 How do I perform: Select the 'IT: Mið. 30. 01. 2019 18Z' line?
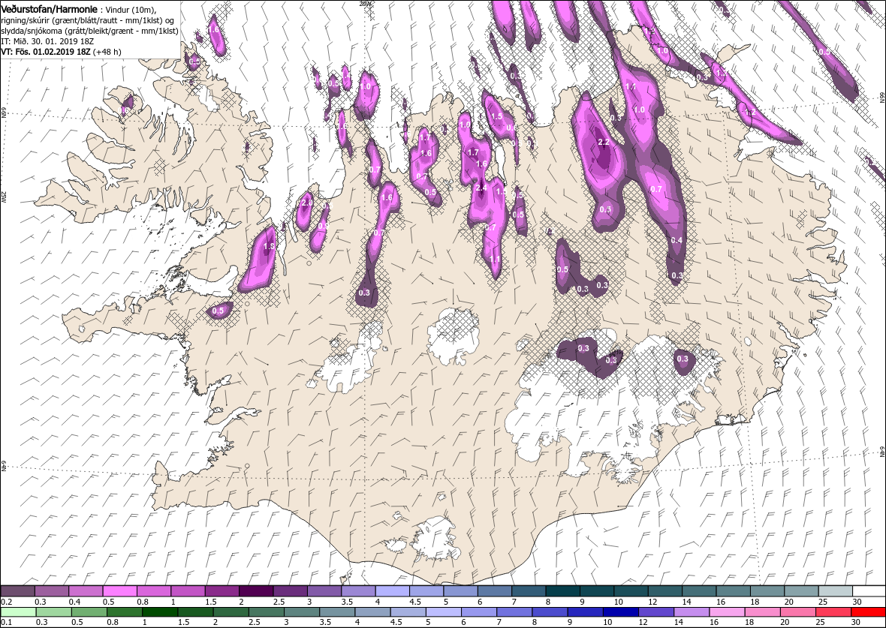47,41
